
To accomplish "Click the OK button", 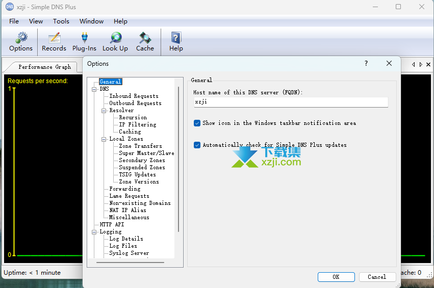I will [x=336, y=277].
